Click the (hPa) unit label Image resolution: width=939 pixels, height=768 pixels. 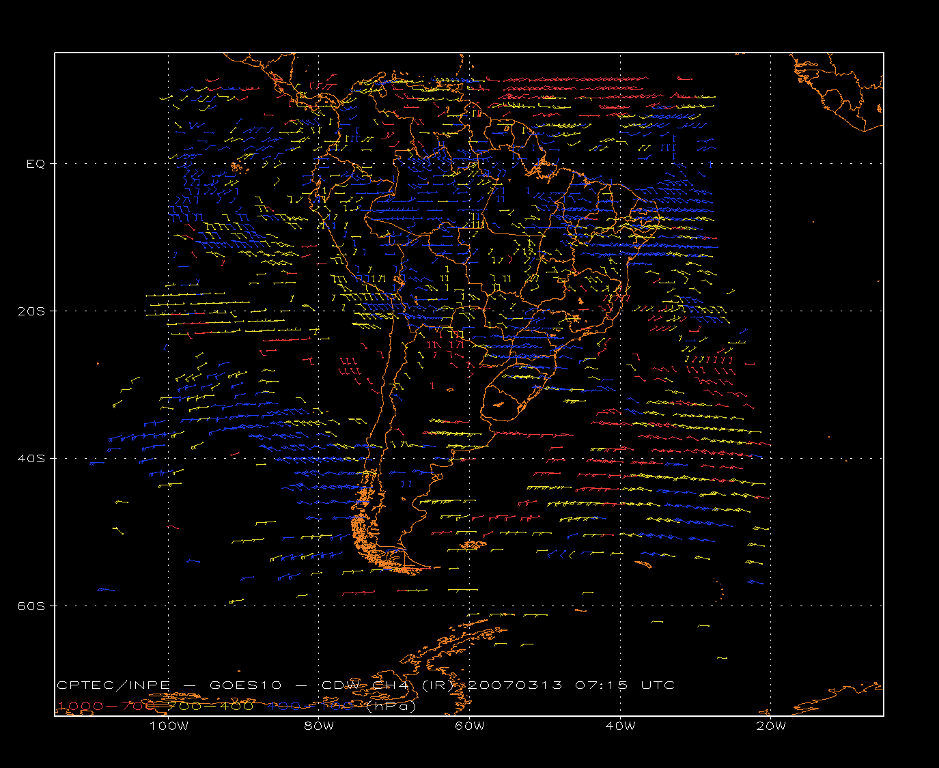[391, 707]
